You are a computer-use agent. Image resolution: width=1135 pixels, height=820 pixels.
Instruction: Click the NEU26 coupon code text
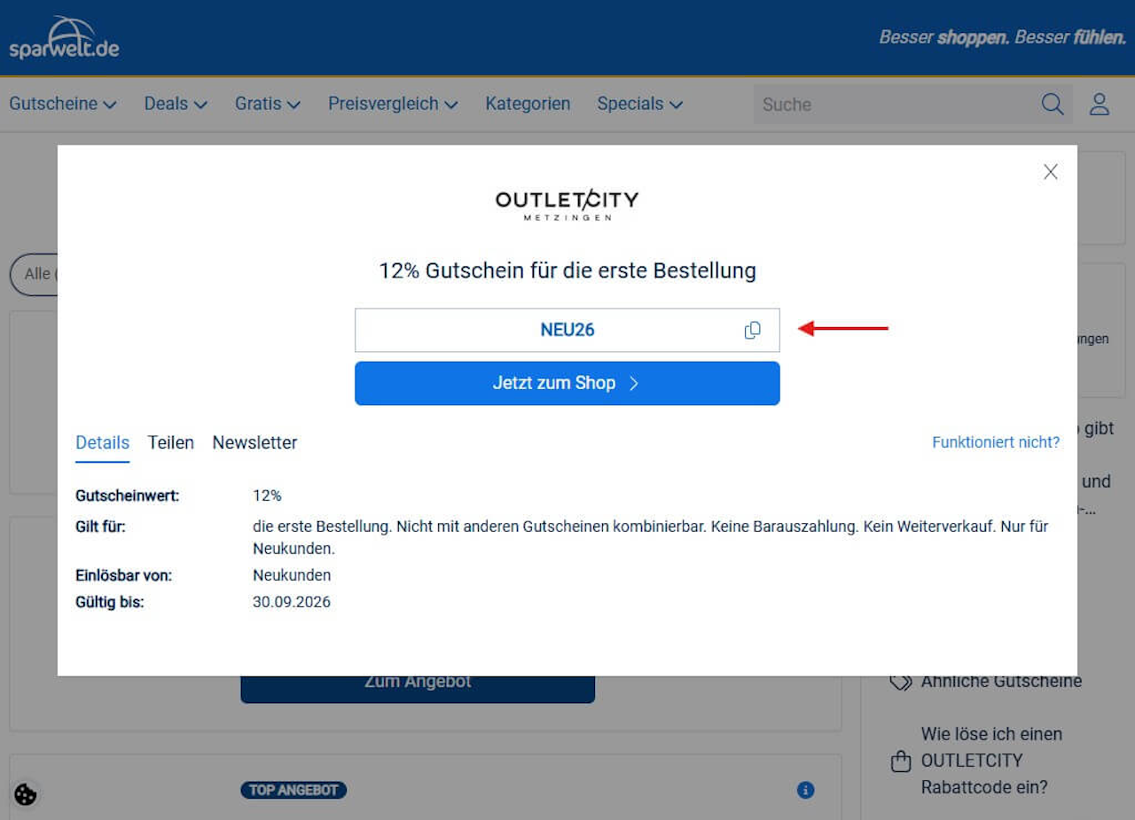(x=567, y=330)
